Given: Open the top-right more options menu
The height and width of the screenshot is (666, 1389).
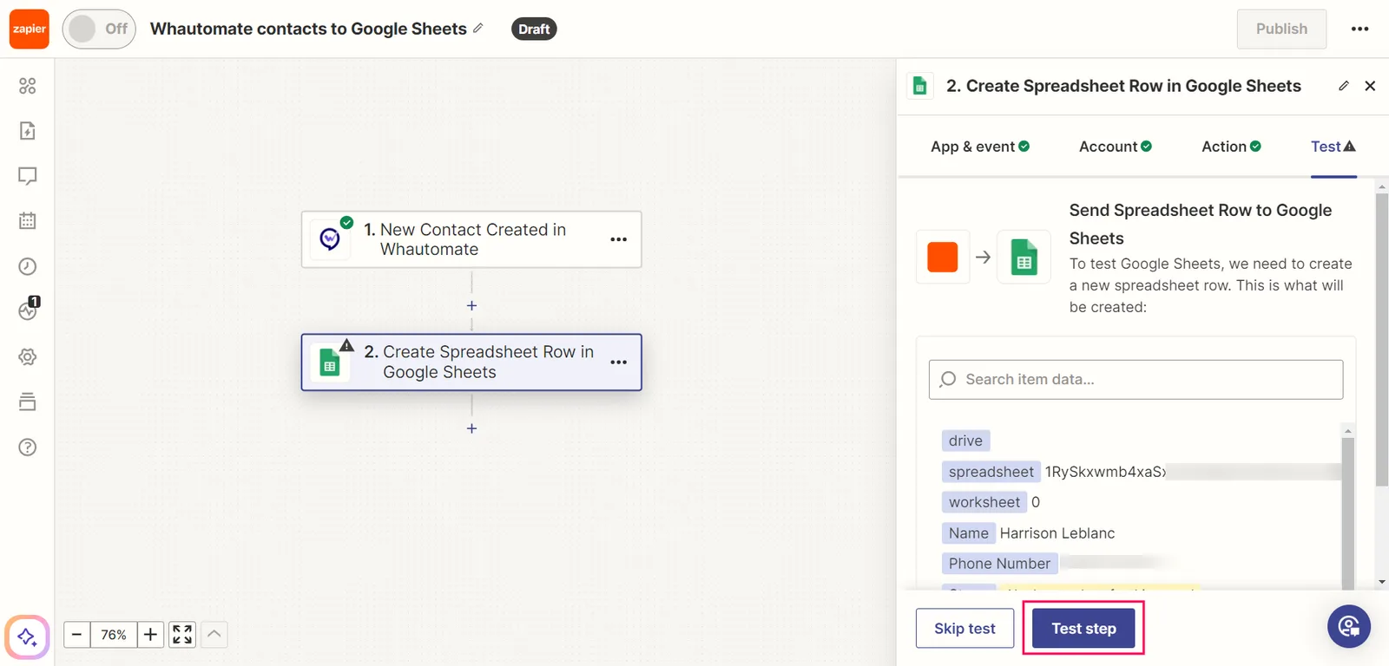Looking at the screenshot, I should click(x=1360, y=29).
